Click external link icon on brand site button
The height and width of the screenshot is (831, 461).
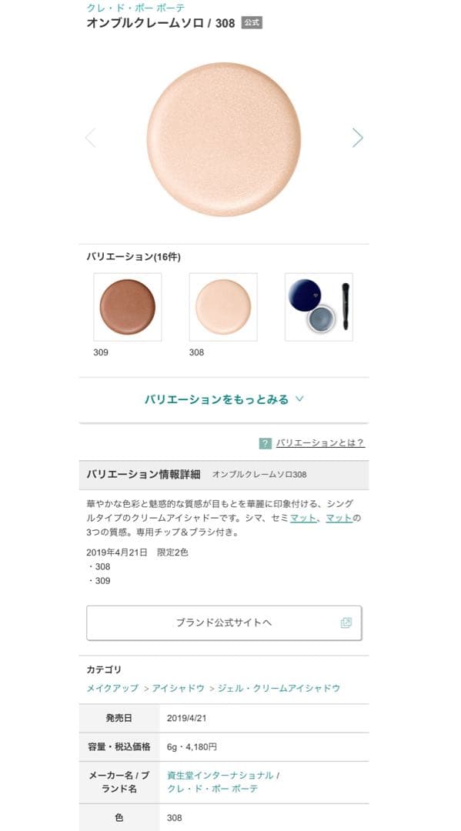click(x=346, y=622)
